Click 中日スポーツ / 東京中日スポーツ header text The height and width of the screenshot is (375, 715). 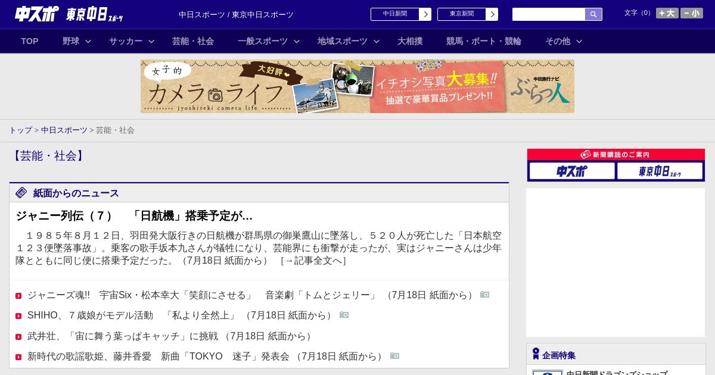(x=236, y=15)
